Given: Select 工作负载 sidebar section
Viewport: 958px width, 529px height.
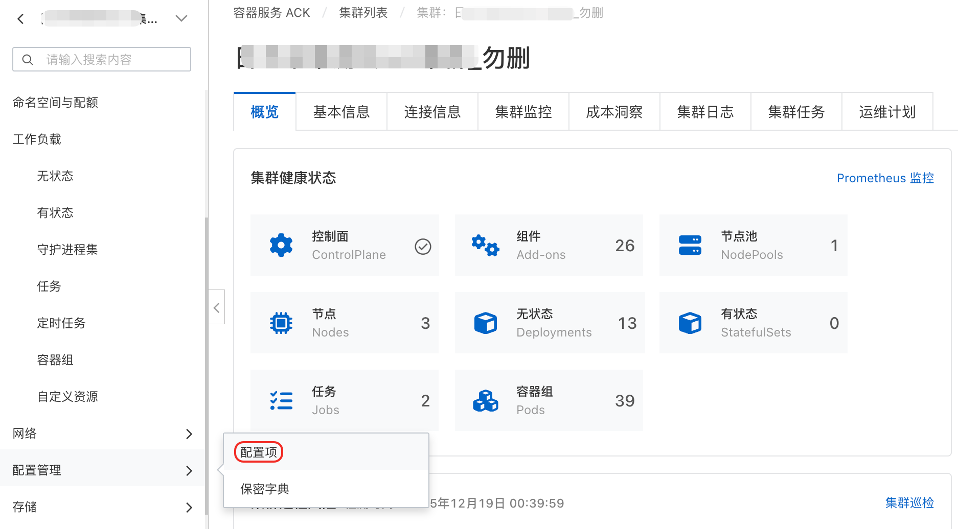Looking at the screenshot, I should 37,139.
